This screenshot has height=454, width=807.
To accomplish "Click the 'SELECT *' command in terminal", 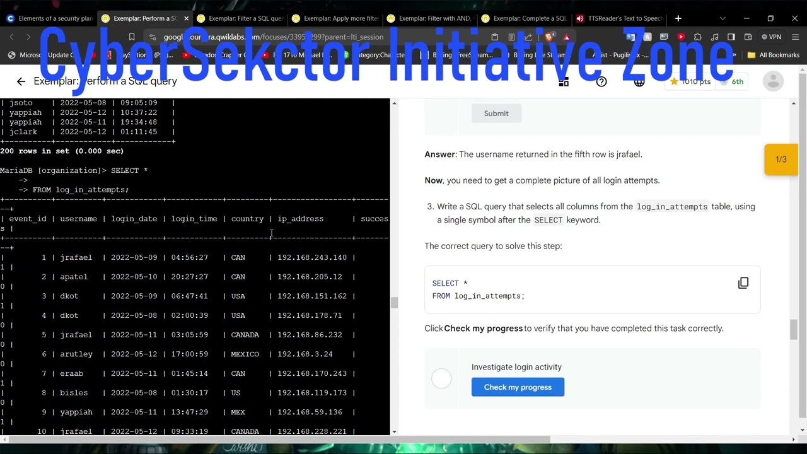I will click(129, 170).
